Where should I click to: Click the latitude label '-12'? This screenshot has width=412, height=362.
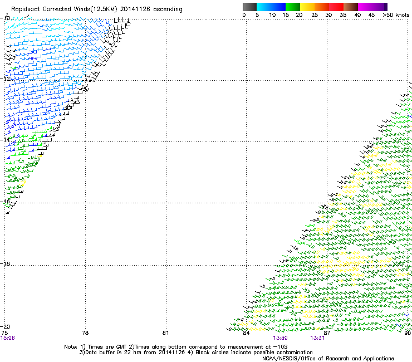(x=5, y=79)
